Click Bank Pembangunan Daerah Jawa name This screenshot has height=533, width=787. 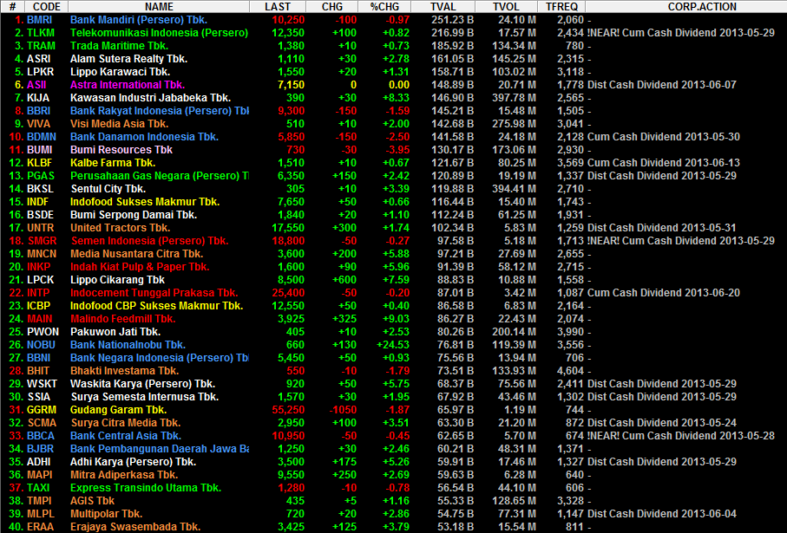click(x=160, y=451)
